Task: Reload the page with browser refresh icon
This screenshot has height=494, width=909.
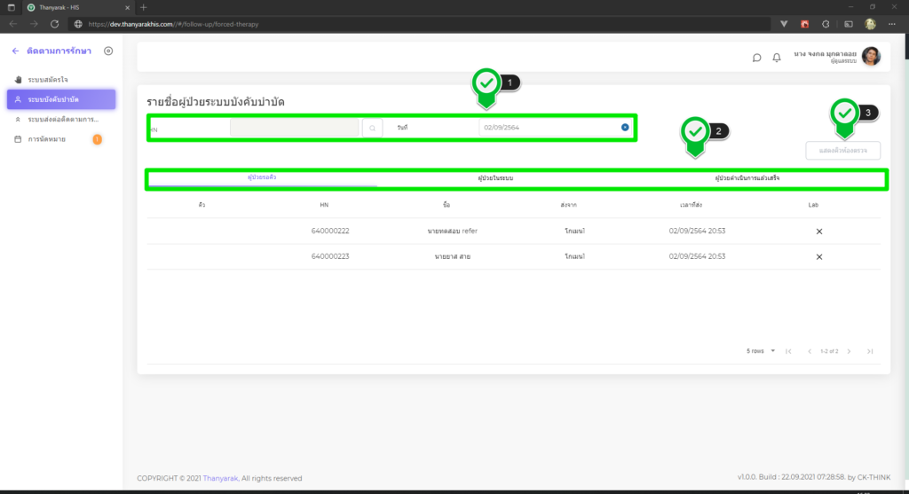Action: click(x=55, y=24)
